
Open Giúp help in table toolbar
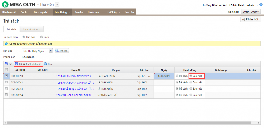(x=49, y=64)
